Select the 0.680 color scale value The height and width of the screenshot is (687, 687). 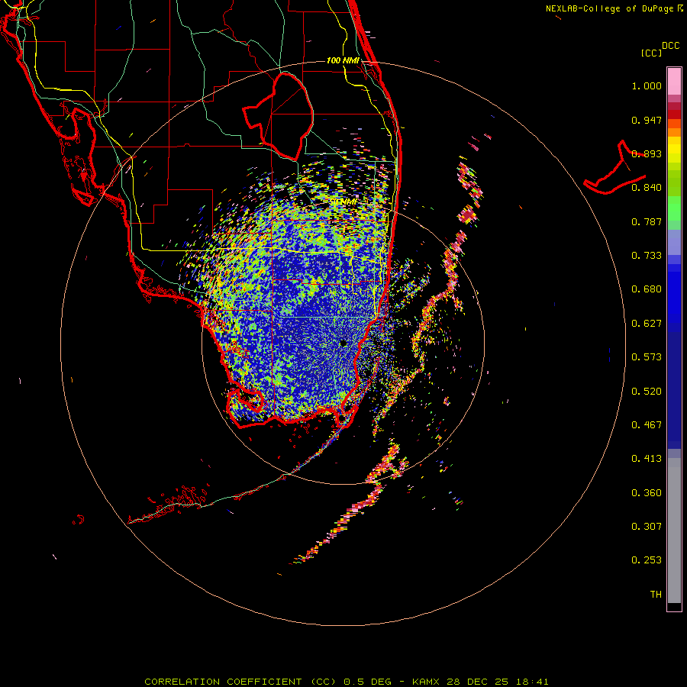click(647, 289)
